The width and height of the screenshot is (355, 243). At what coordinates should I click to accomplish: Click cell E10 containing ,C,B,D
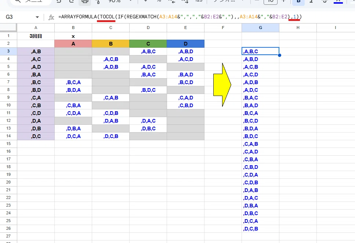click(185, 105)
